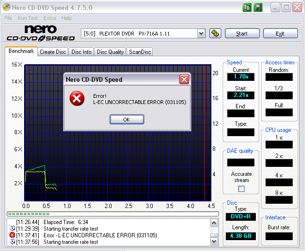Click the info icon beside the 11:29:39 log entry
Viewport: 305px width, 251px height.
click(12, 228)
